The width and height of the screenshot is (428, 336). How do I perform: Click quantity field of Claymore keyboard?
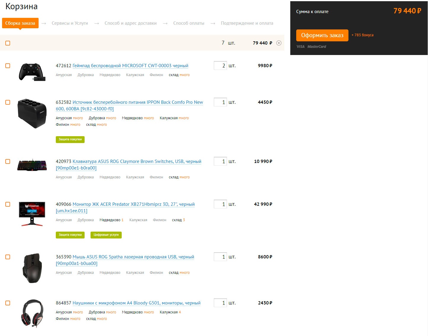[220, 161]
